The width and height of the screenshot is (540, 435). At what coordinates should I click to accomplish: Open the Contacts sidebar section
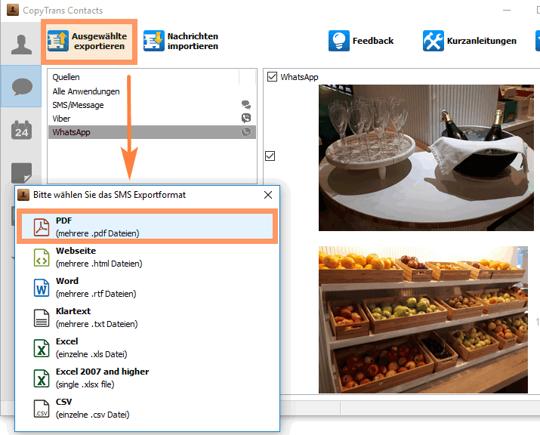tap(21, 45)
